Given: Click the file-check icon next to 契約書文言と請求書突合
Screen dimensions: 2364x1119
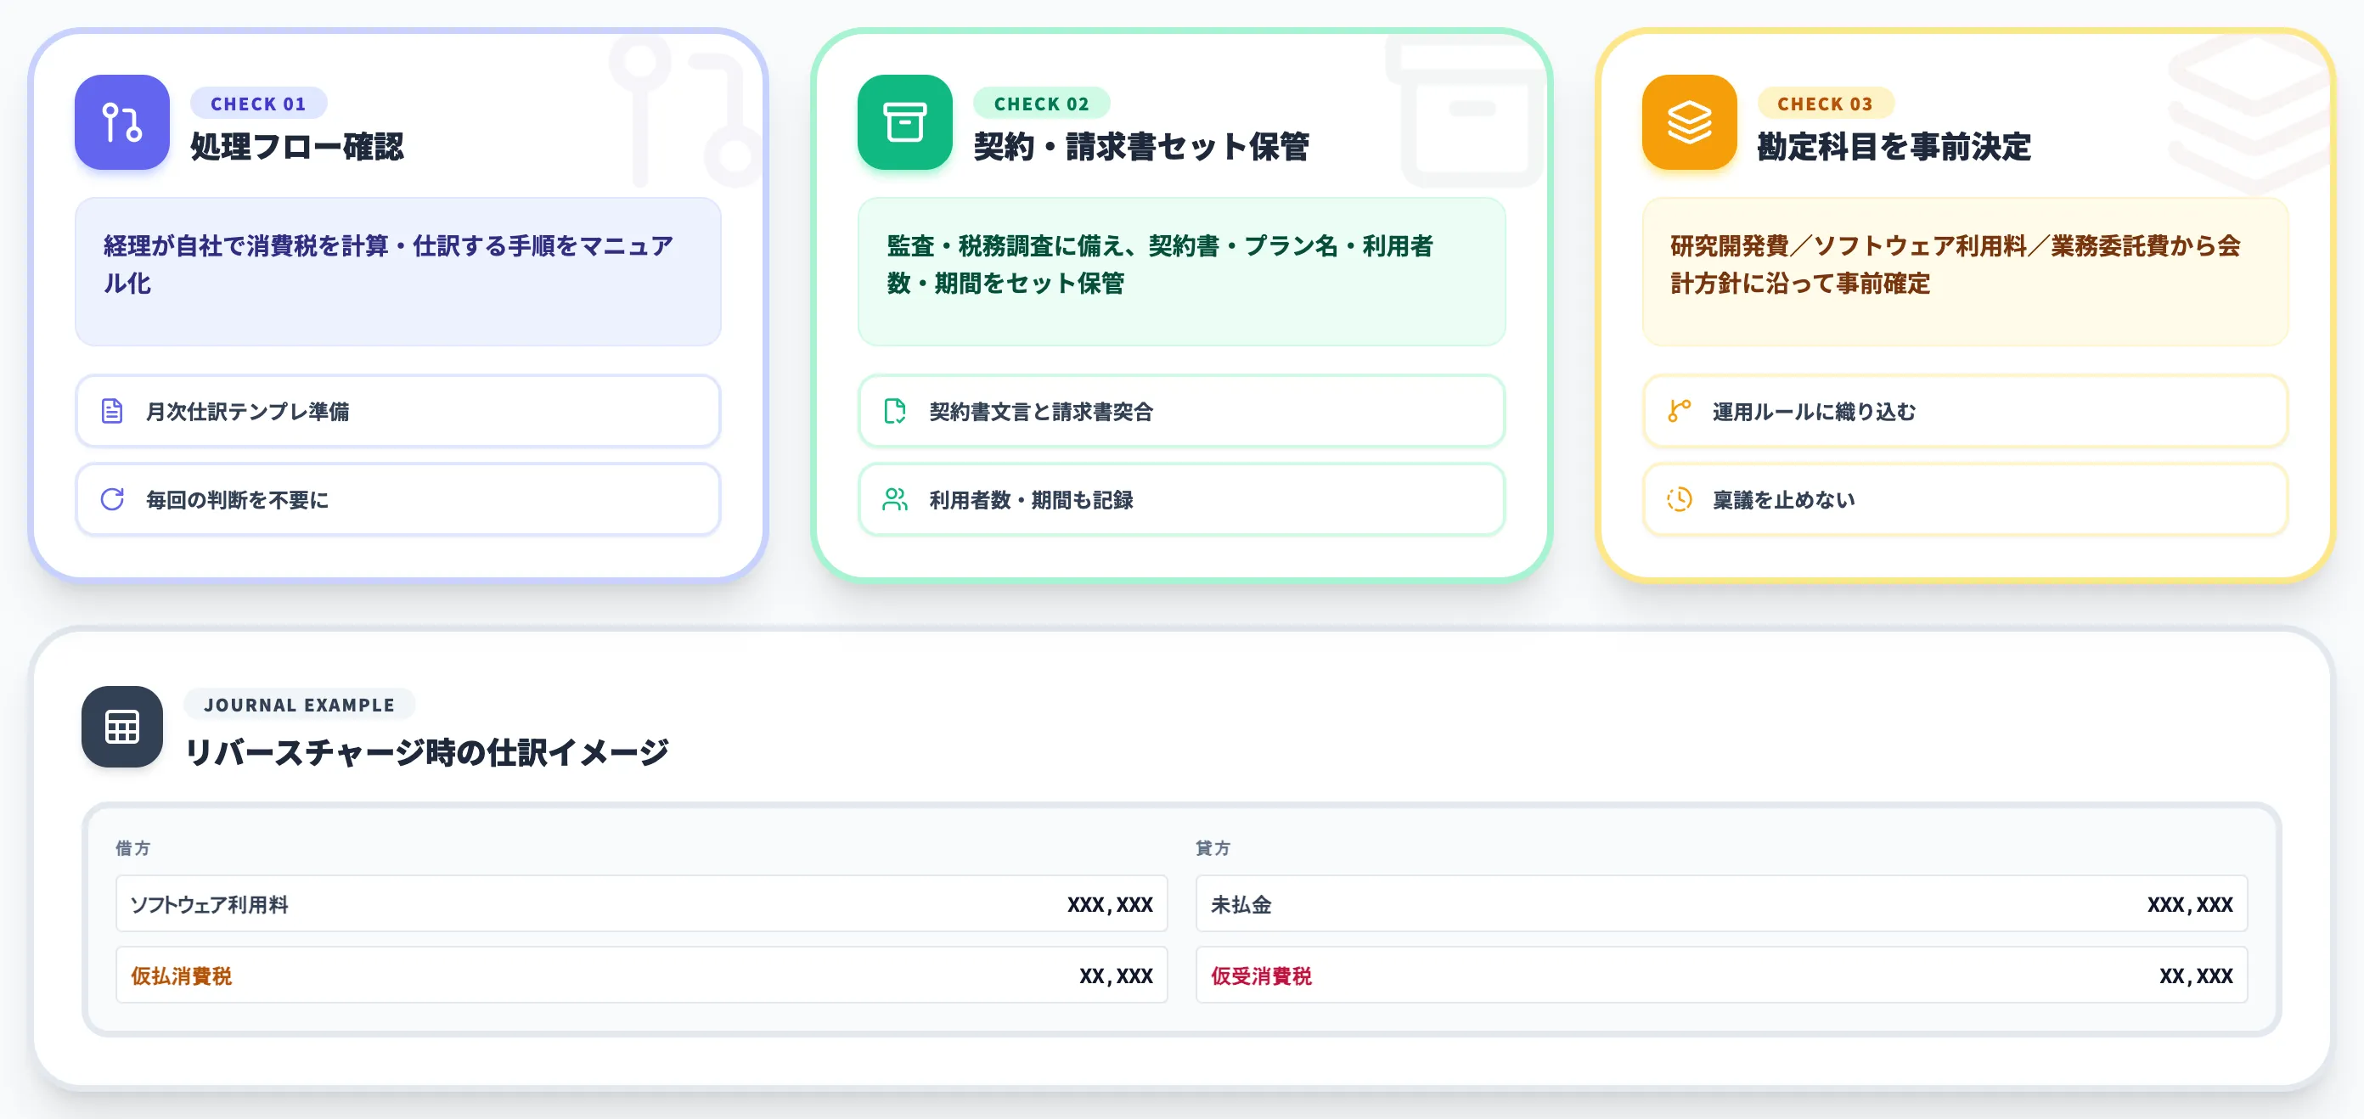Looking at the screenshot, I should coord(895,411).
